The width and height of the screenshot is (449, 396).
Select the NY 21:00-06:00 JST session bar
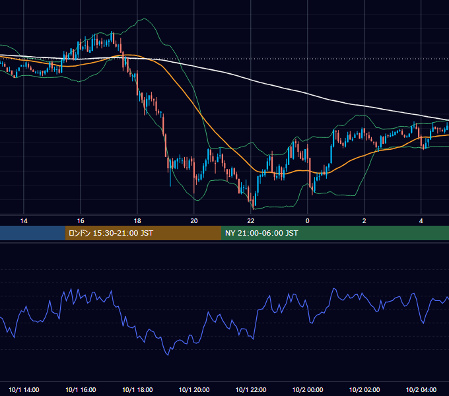(335, 233)
